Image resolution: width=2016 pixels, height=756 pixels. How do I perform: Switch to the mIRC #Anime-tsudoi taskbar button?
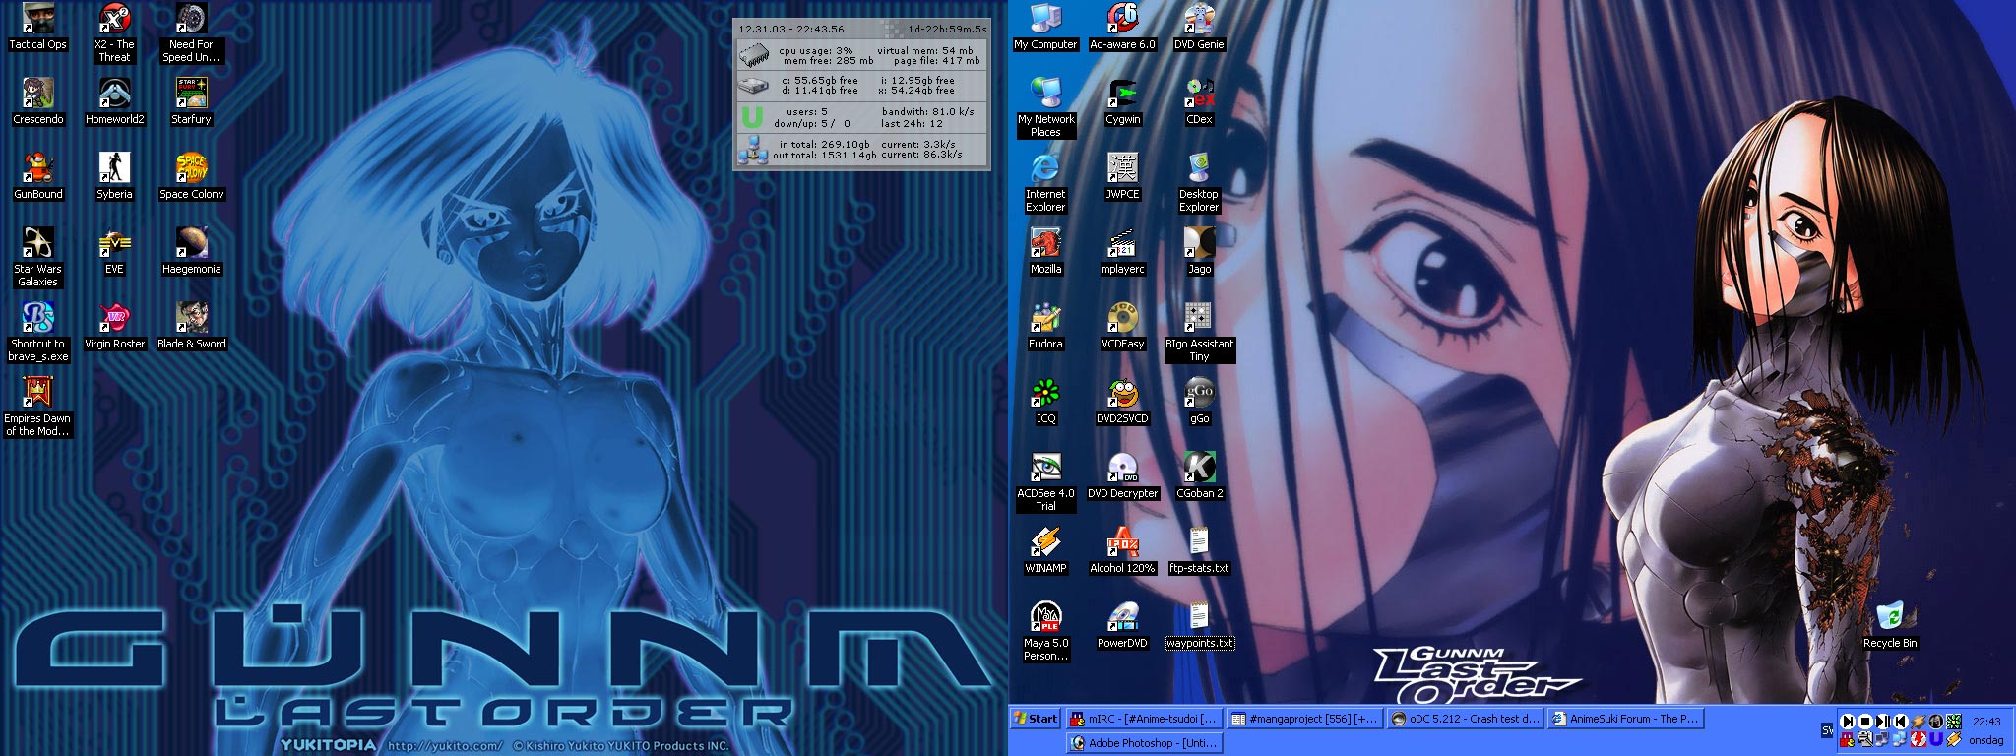[1144, 719]
